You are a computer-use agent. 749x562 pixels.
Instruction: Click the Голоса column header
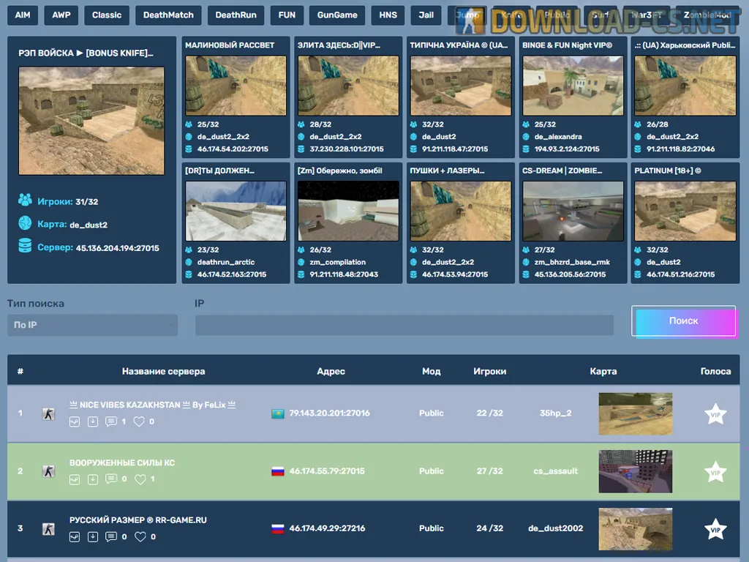[x=715, y=371]
